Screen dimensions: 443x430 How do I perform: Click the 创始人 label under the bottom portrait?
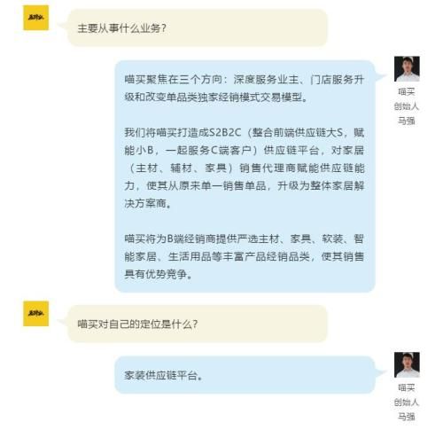tap(407, 402)
